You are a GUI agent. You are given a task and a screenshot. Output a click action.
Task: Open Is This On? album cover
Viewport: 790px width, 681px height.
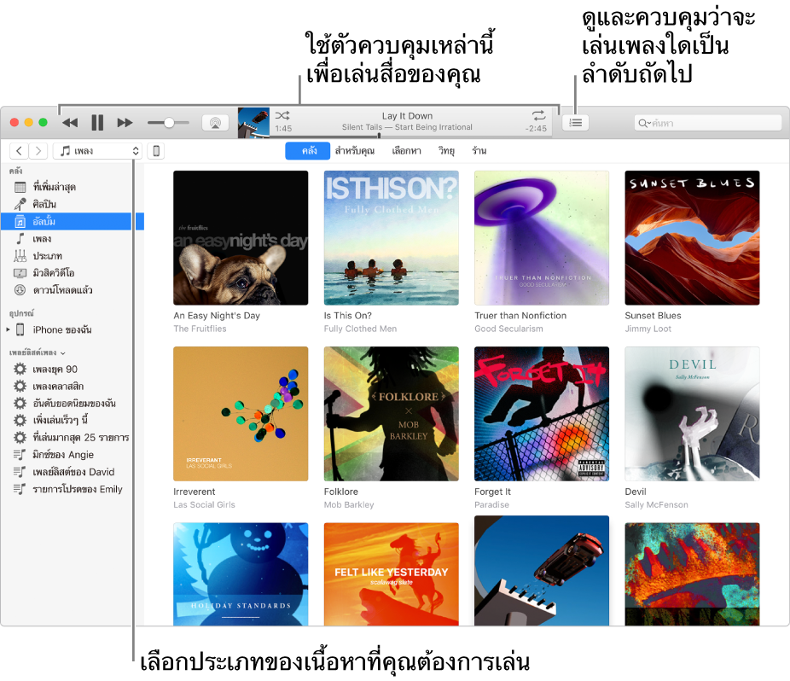(392, 238)
